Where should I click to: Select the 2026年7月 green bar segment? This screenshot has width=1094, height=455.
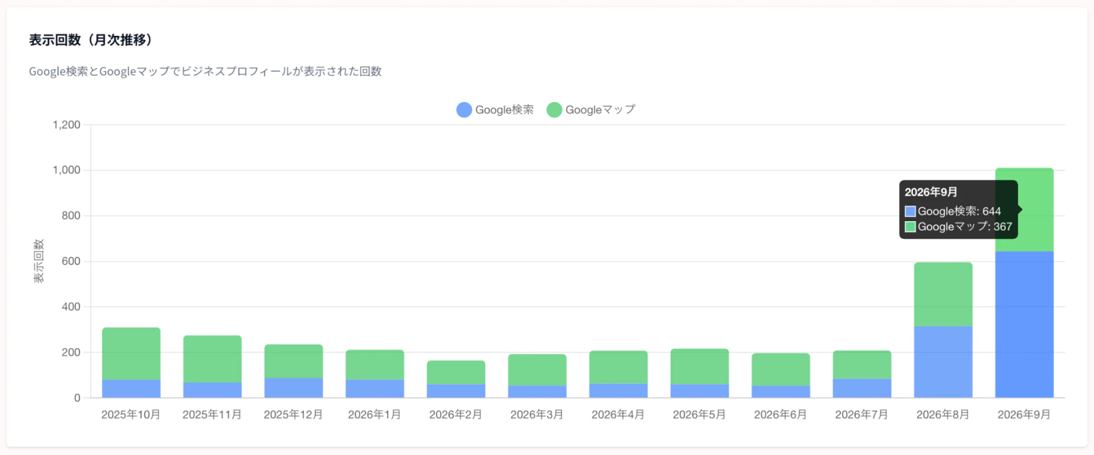862,364
